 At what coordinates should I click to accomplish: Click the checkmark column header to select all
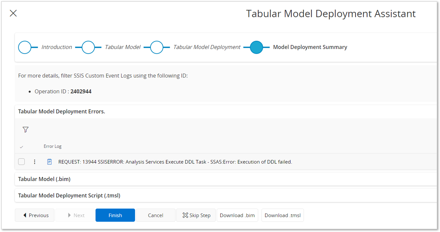click(x=21, y=146)
